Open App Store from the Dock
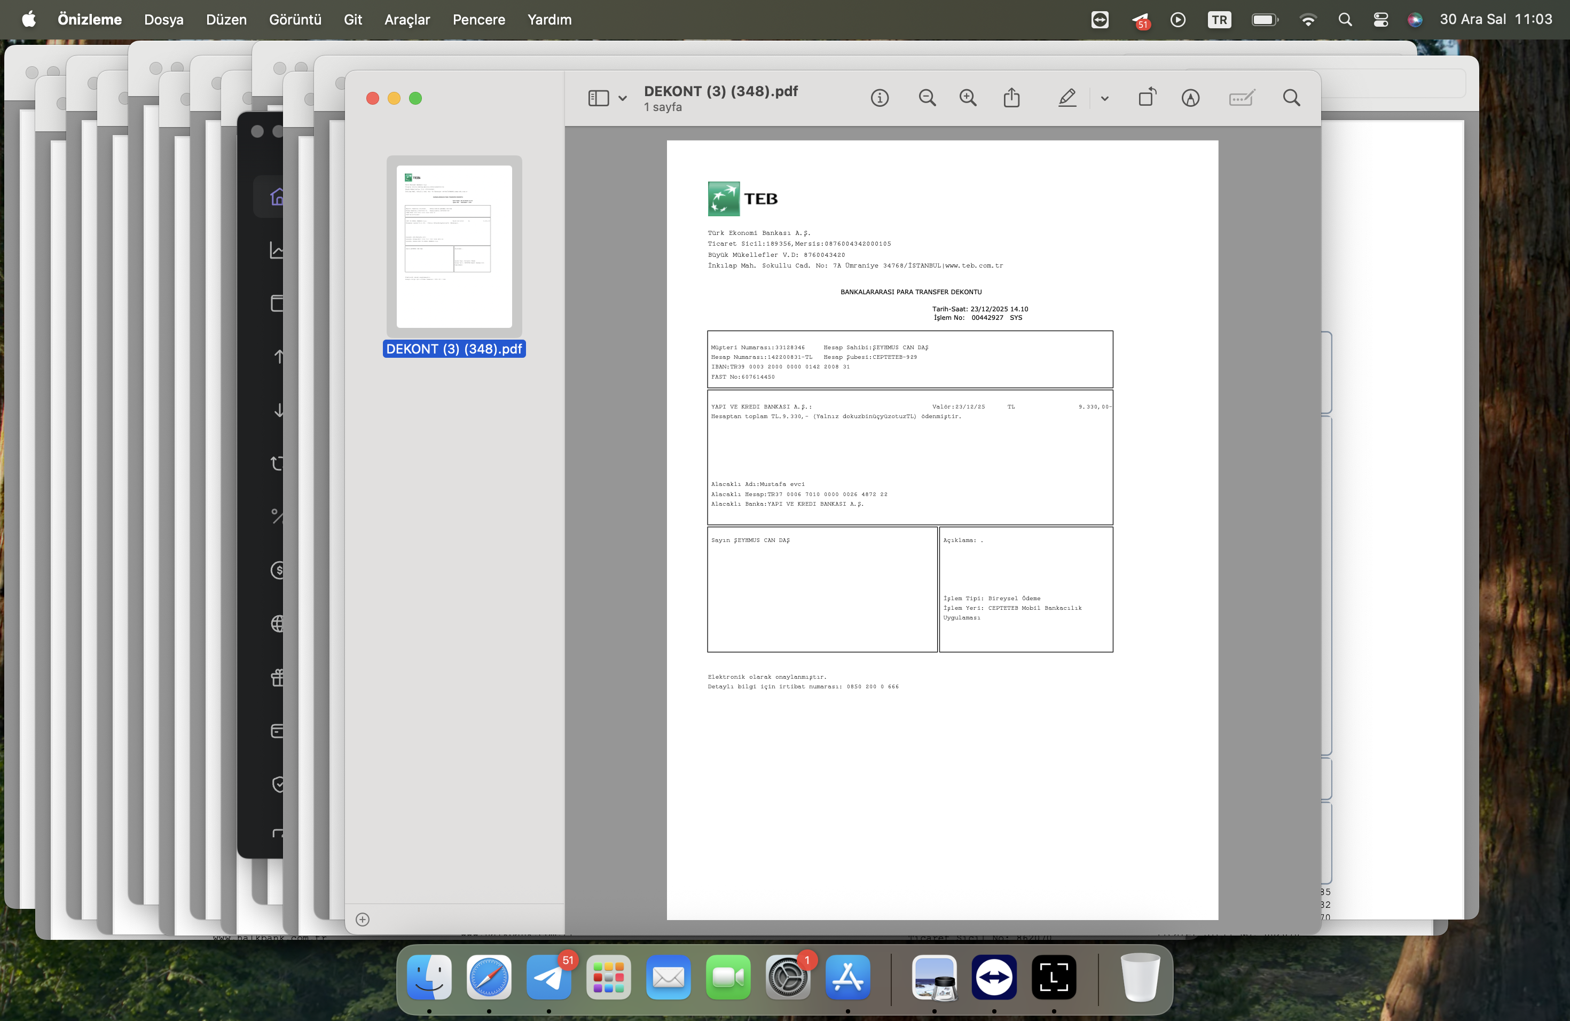1570x1021 pixels. point(847,977)
